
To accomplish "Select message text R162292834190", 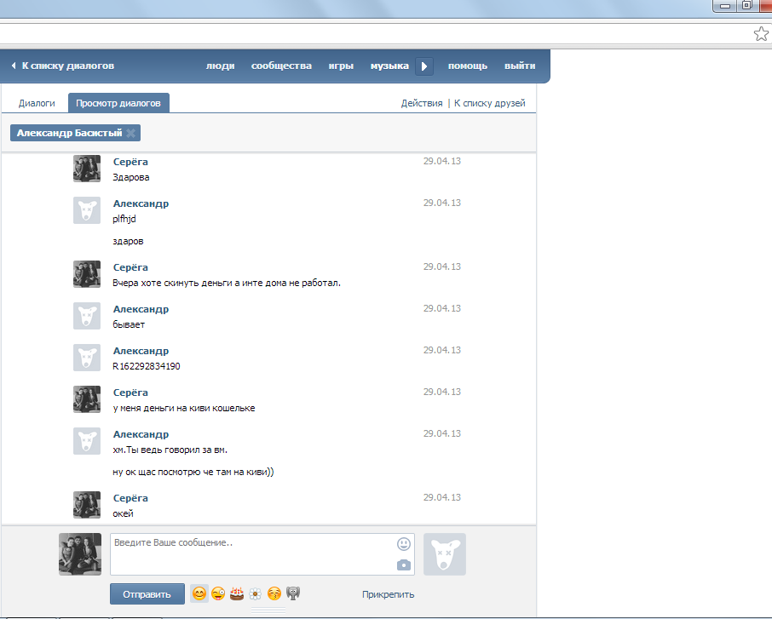I will click(147, 366).
